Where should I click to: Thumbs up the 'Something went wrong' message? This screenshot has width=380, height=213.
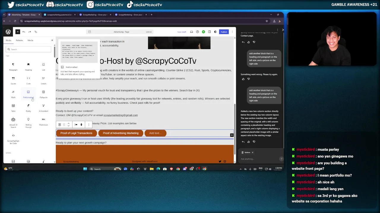(x=243, y=79)
